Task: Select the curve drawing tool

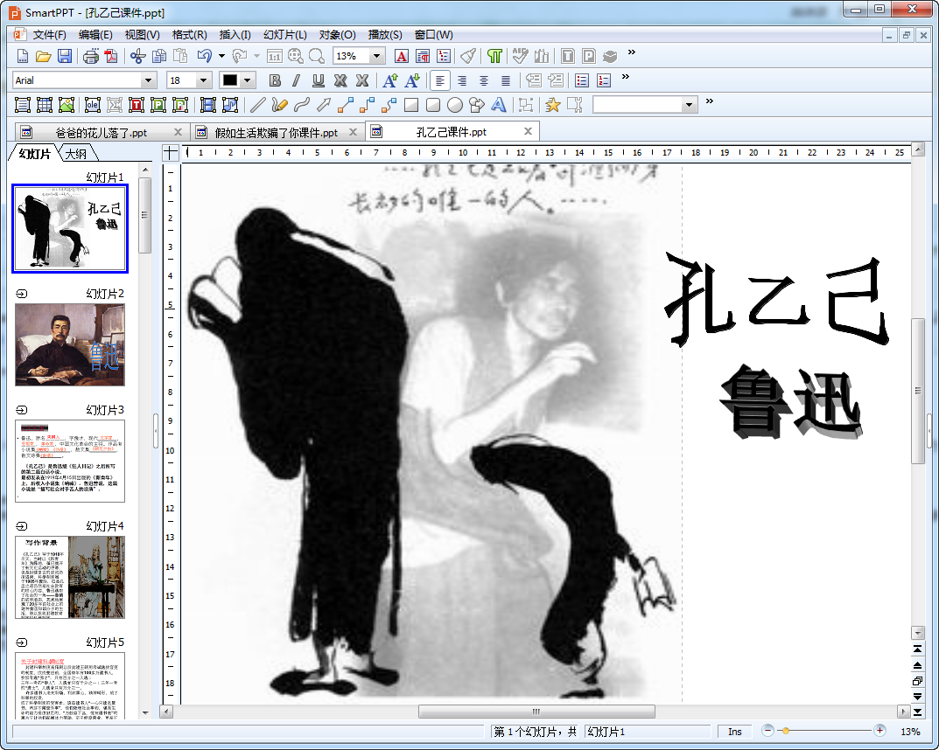Action: (301, 105)
